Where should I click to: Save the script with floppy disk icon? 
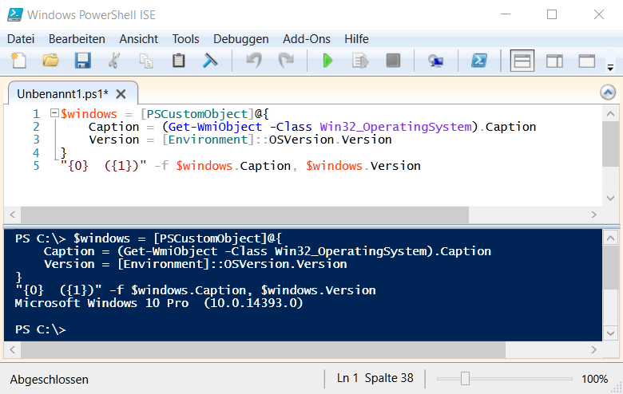pos(82,61)
